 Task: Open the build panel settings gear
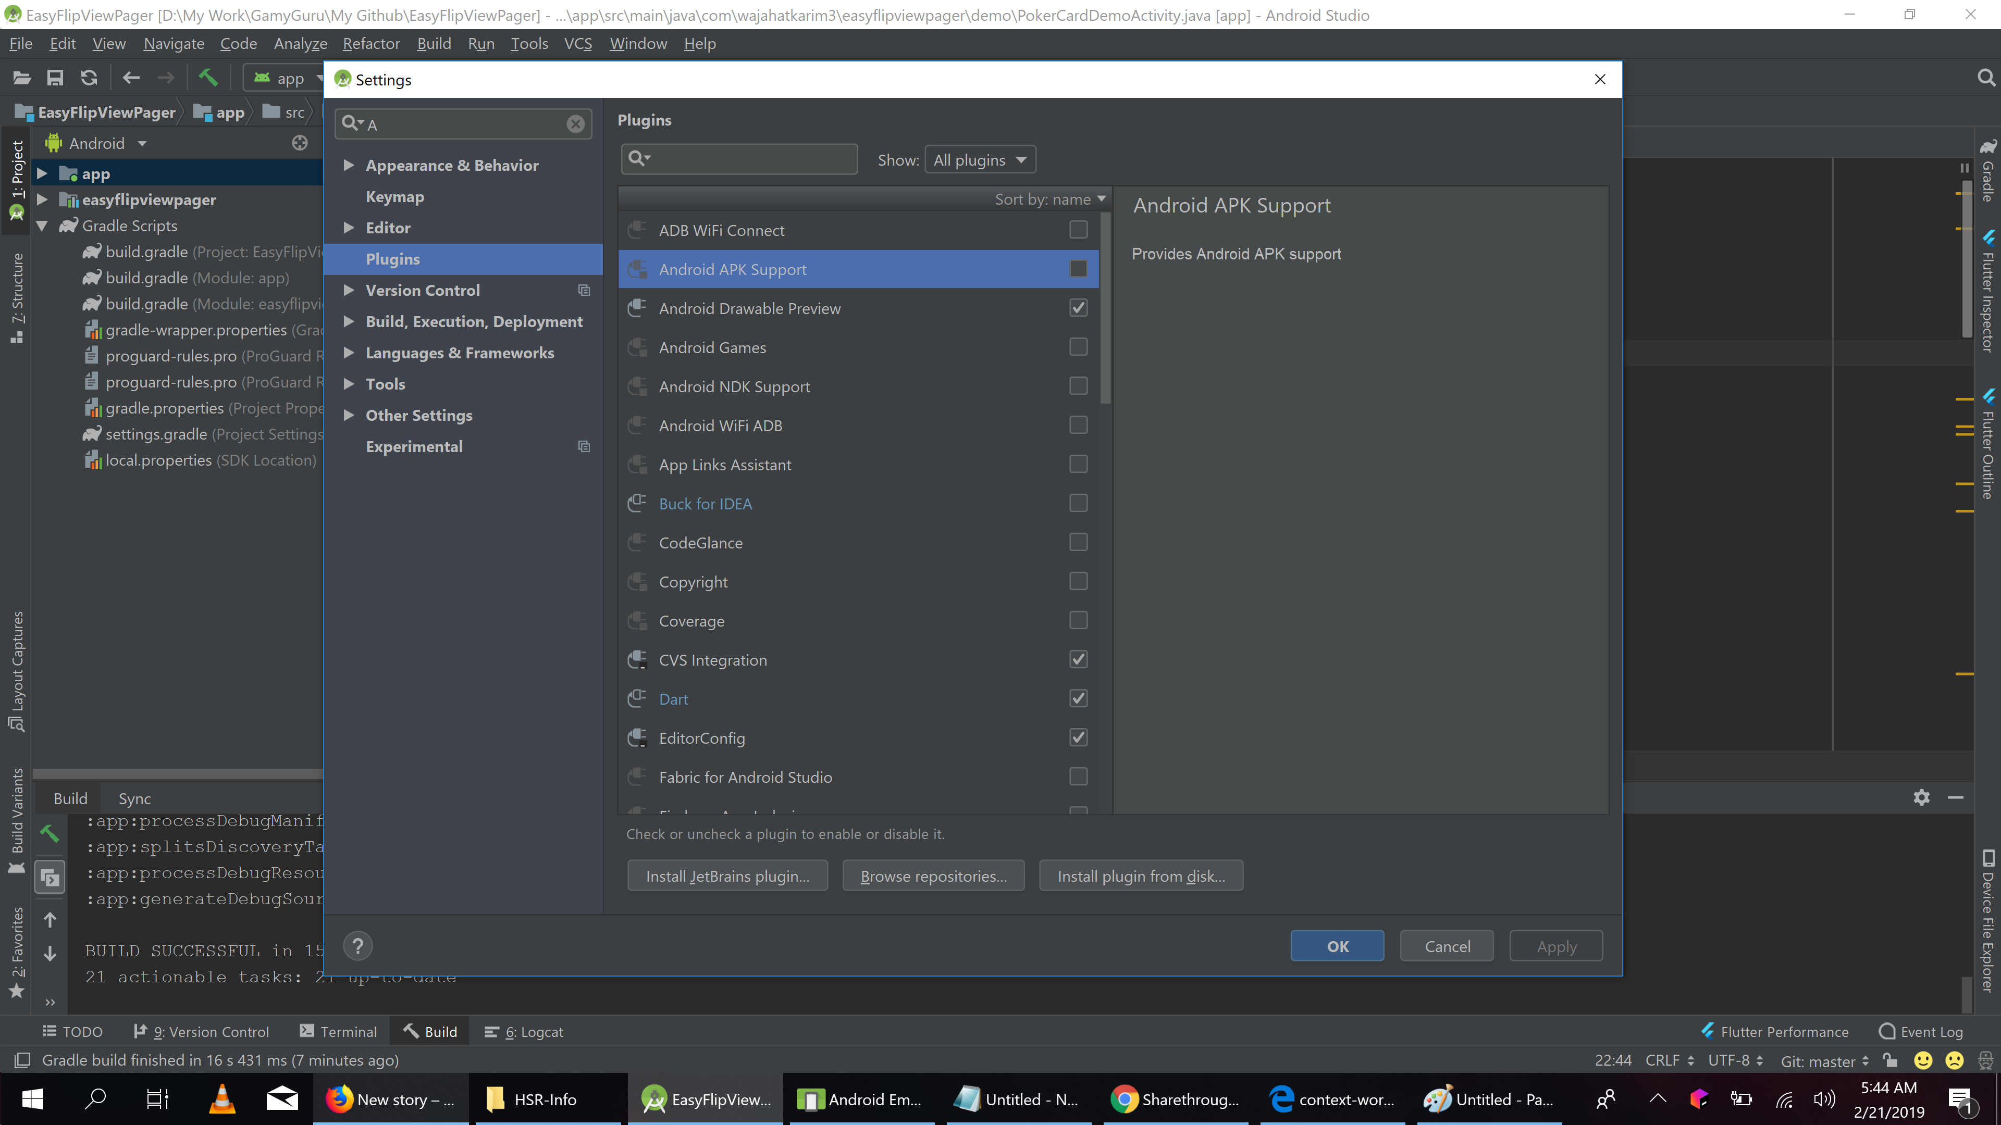tap(1921, 797)
